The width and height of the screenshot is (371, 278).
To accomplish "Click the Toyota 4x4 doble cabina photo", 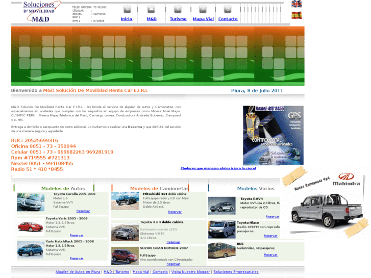I will point(125,232).
